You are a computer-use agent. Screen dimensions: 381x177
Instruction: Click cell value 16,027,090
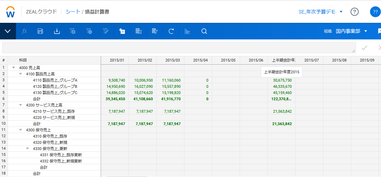143,86
